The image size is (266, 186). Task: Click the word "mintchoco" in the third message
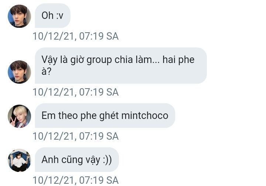pos(145,116)
